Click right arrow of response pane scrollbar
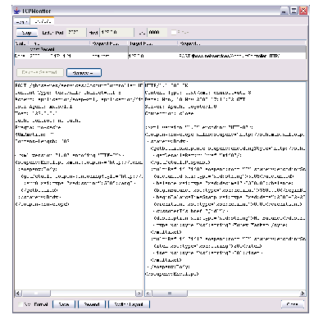 [x=303, y=294]
